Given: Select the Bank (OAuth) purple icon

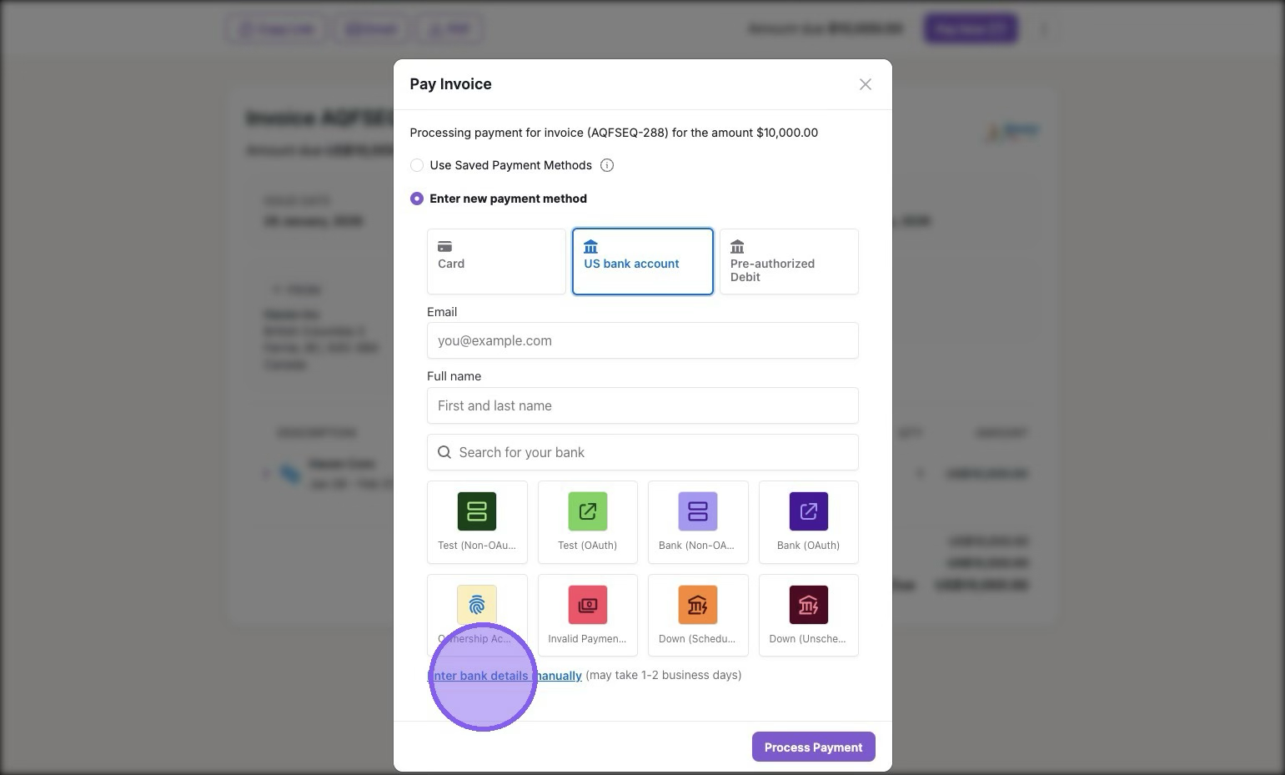Looking at the screenshot, I should (x=808, y=511).
